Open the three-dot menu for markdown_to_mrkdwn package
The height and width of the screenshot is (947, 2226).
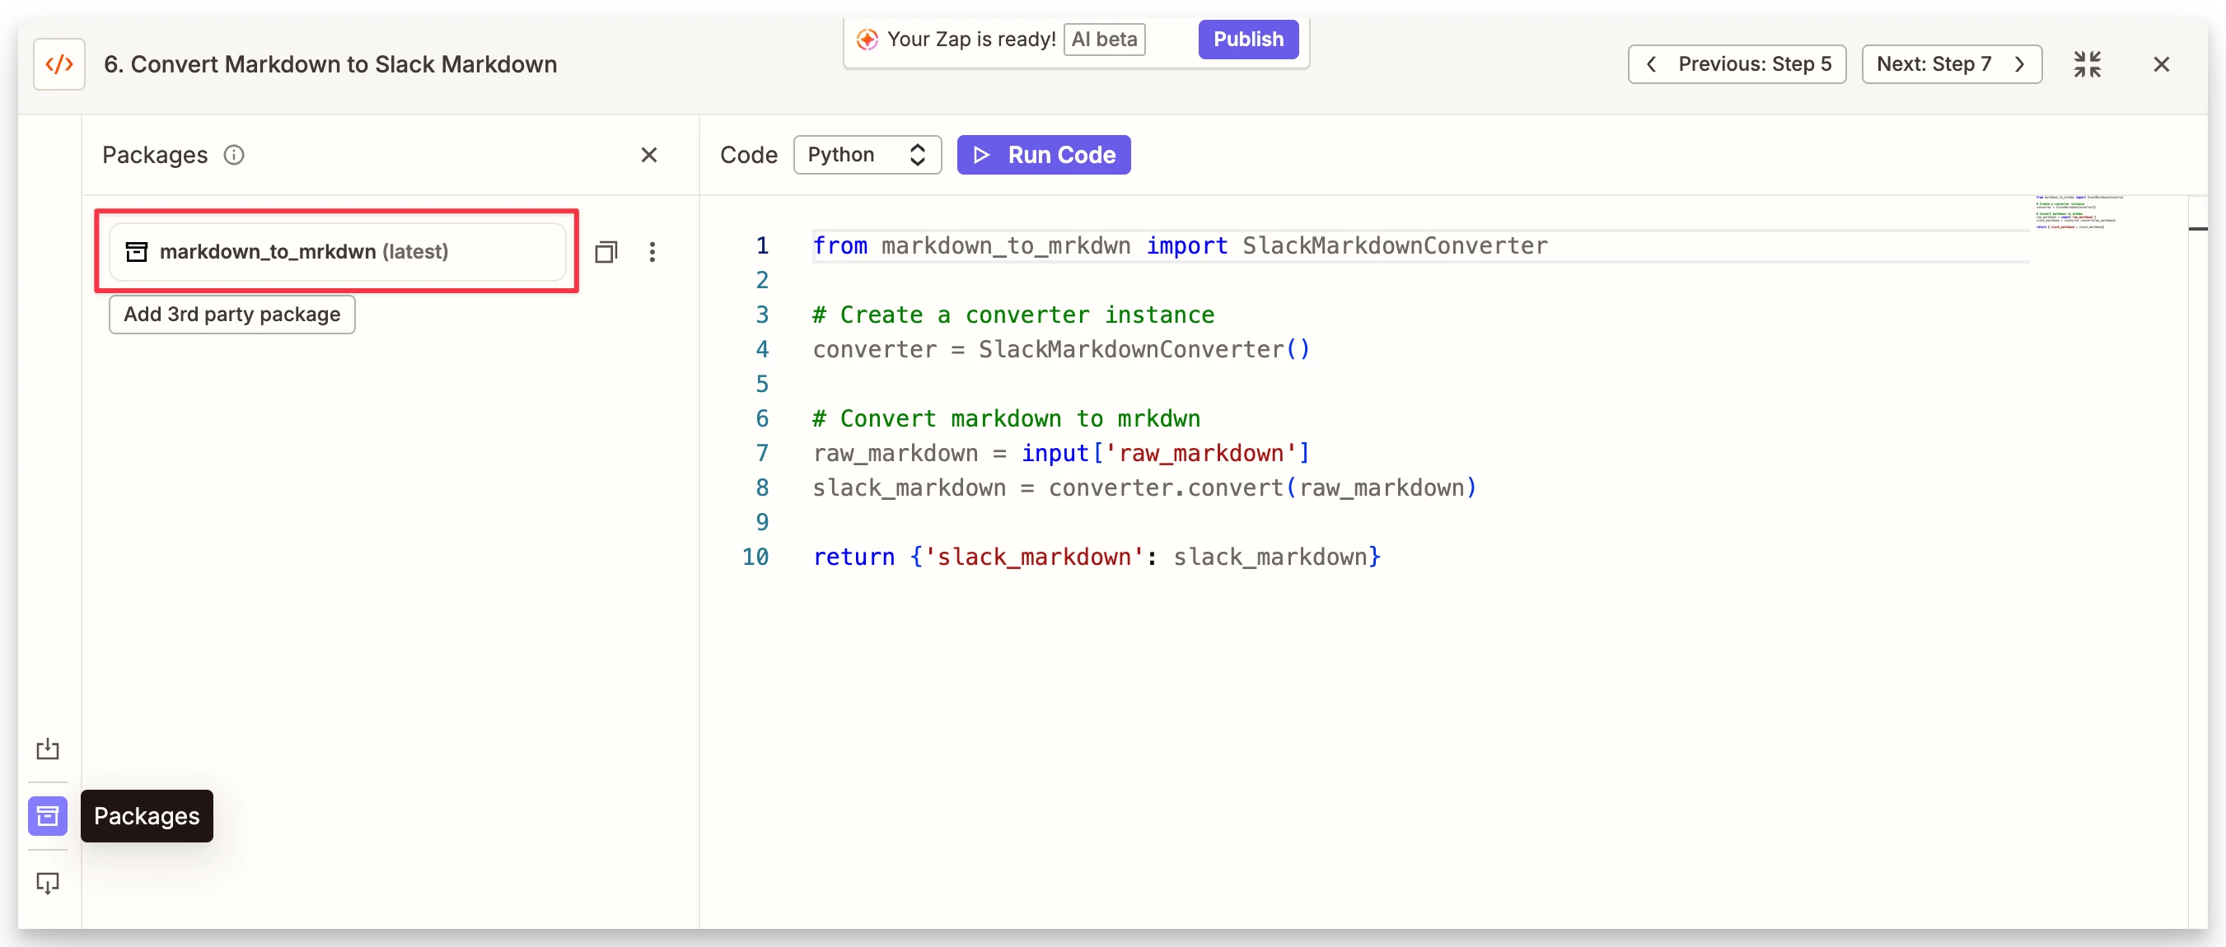652,252
